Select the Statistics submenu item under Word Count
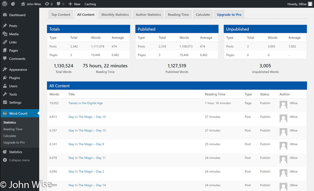Image resolution: width=314 pixels, height=191 pixels. pos(10,122)
